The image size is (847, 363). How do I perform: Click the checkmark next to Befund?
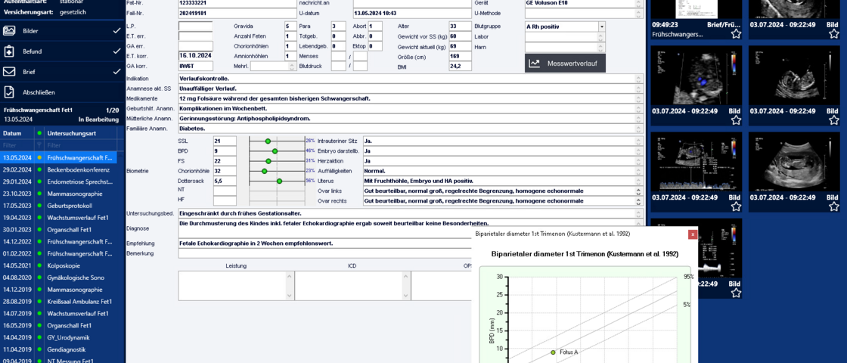[x=116, y=51]
